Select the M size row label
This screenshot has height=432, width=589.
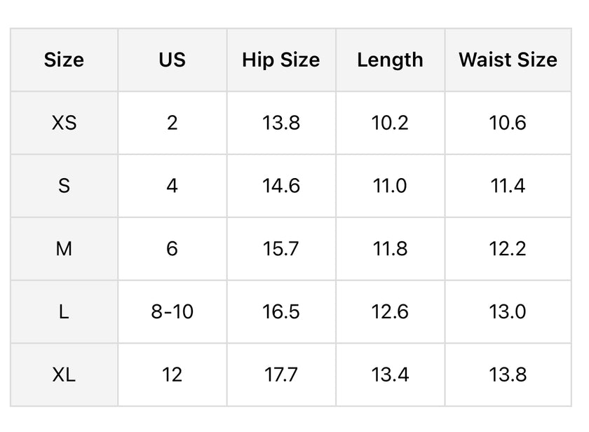[64, 249]
